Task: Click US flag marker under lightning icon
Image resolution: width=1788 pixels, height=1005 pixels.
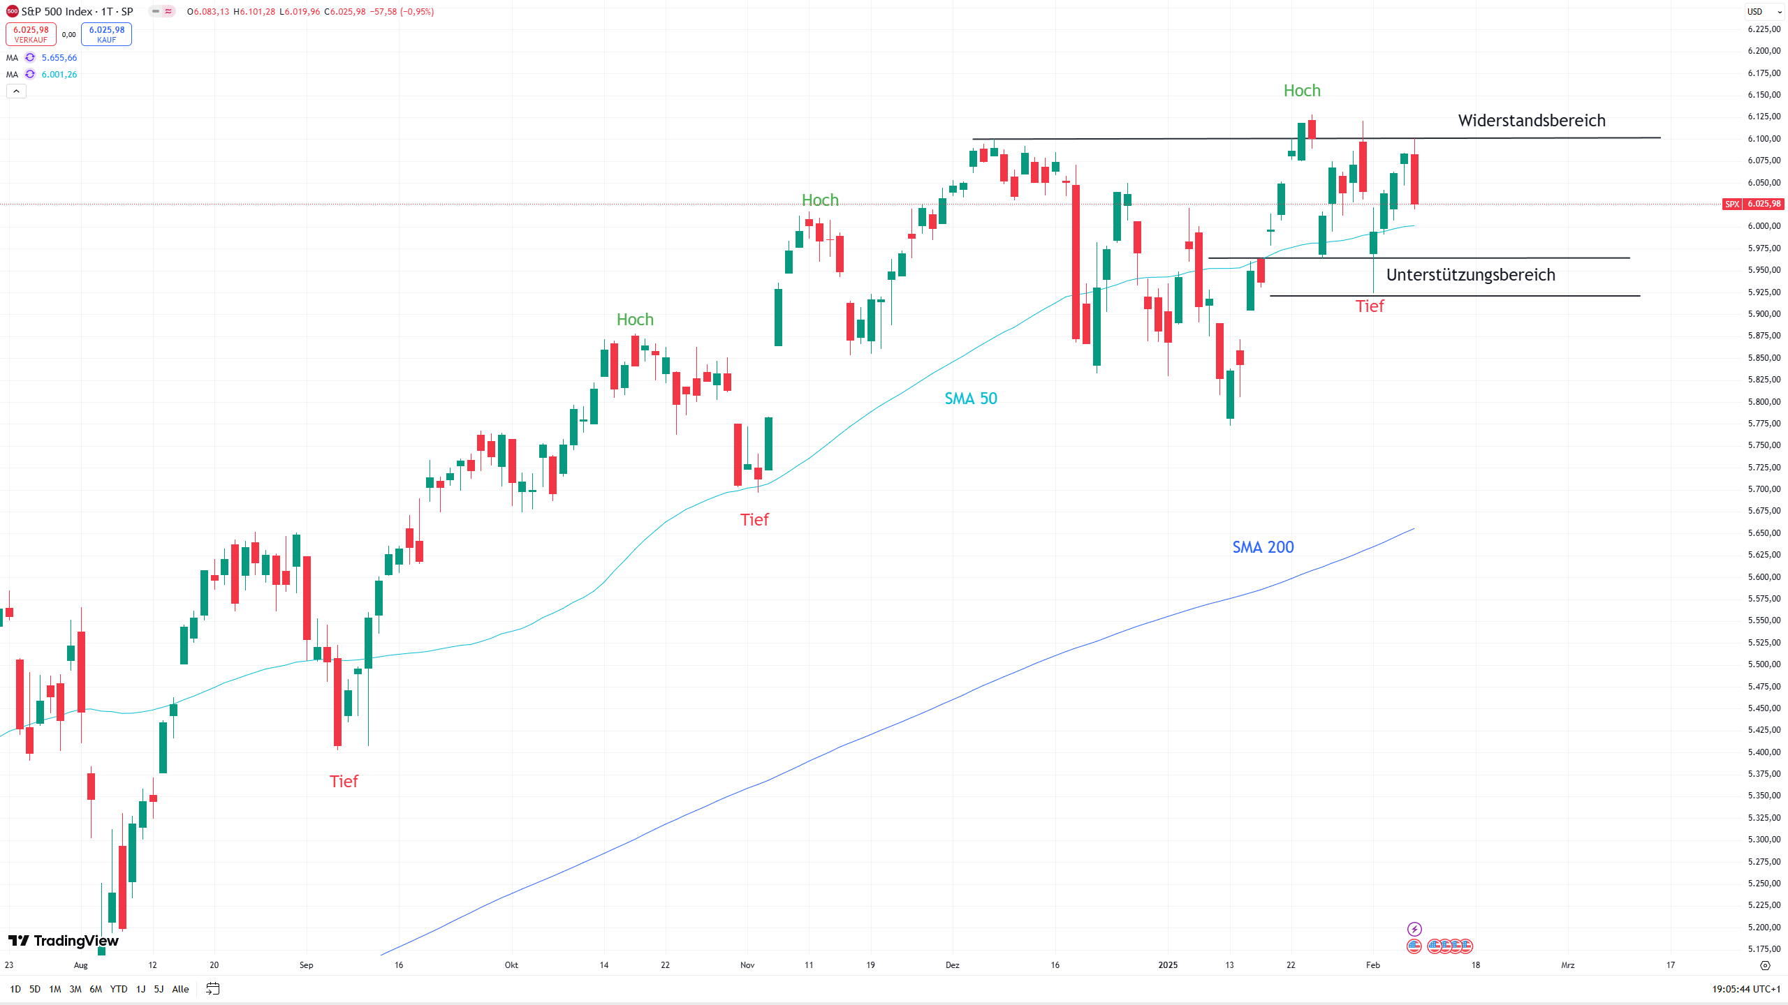Action: (x=1414, y=946)
